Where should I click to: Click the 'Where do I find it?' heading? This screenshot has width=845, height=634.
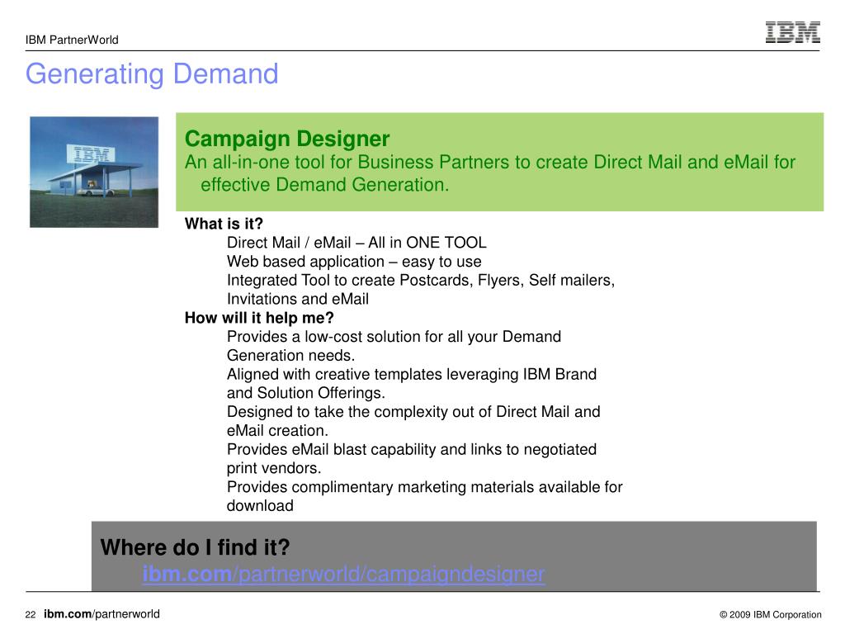195,547
